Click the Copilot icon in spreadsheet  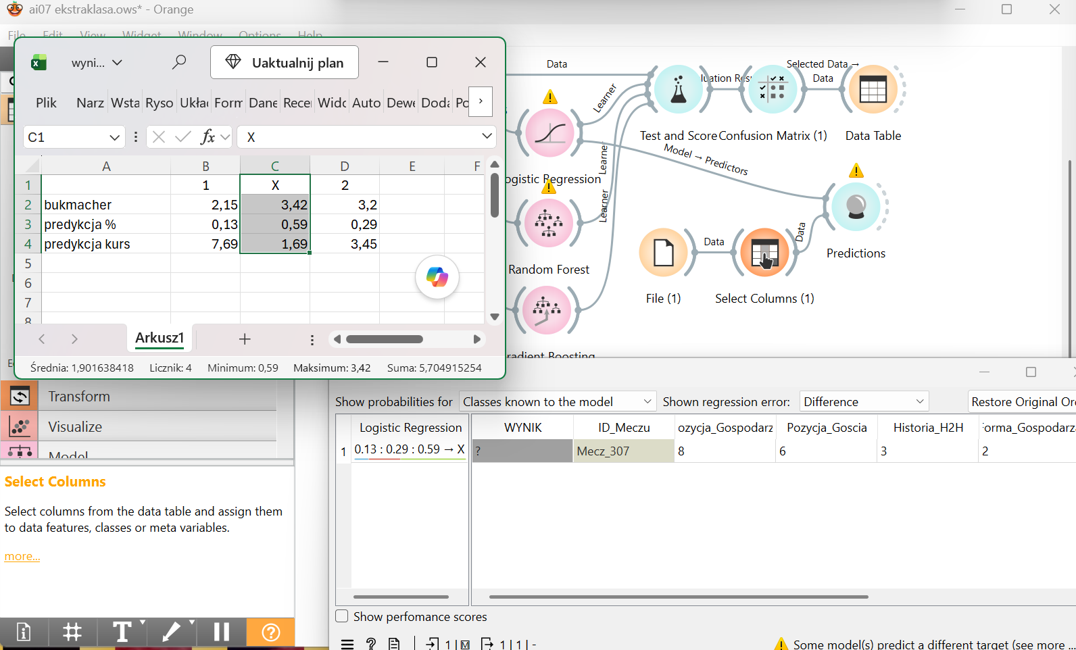click(437, 277)
